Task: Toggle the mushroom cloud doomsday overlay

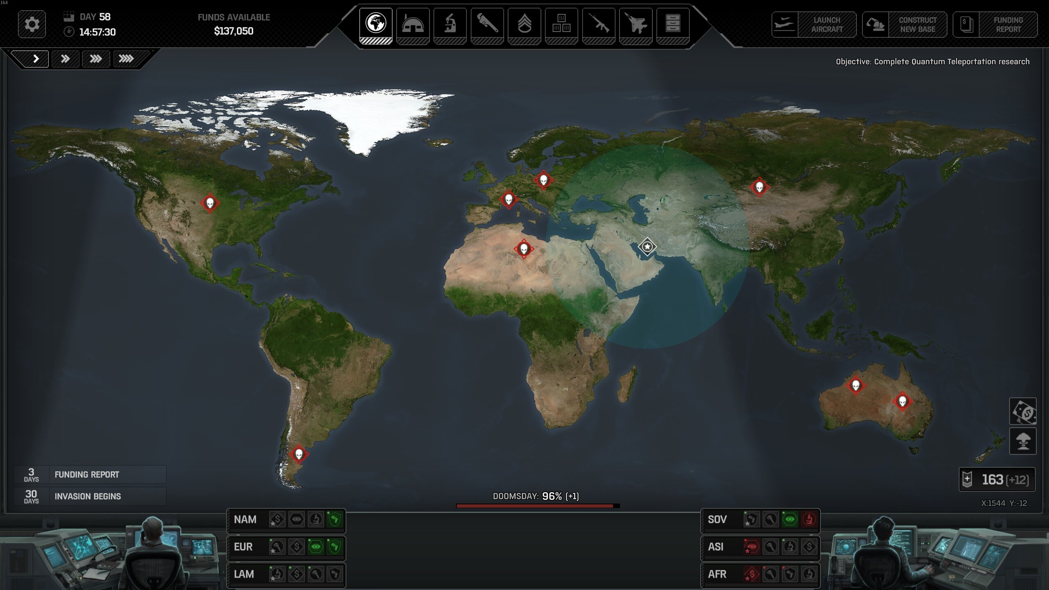Action: point(1023,441)
